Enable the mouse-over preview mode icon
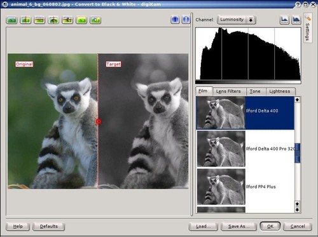318x237 pixels. click(x=95, y=20)
